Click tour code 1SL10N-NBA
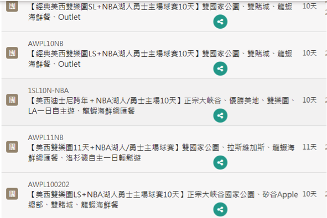 tap(48, 91)
